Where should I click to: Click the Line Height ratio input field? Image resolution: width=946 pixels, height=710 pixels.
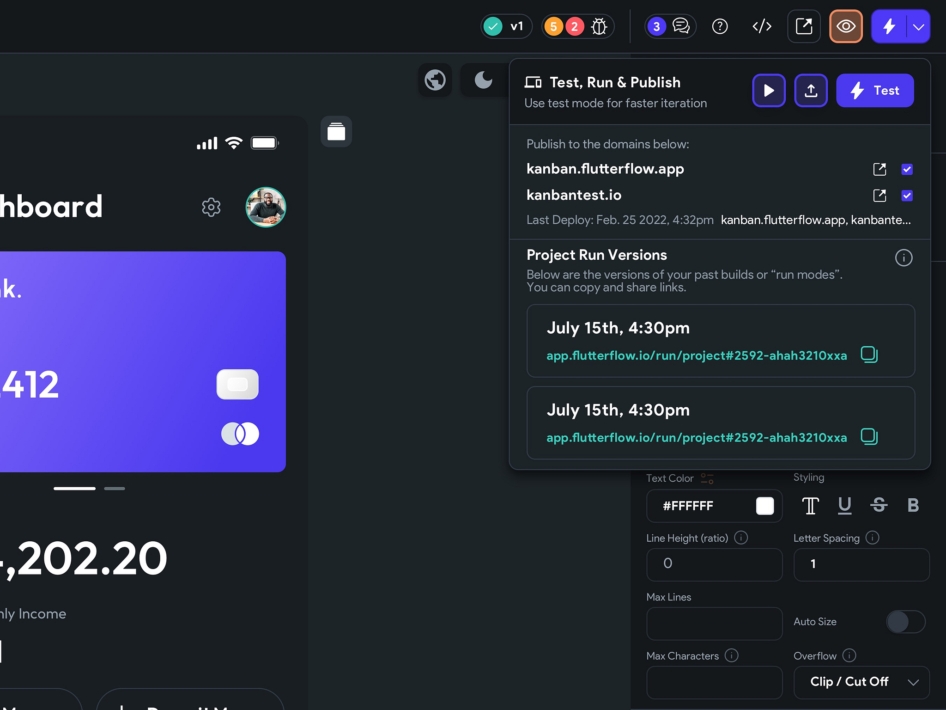(714, 564)
